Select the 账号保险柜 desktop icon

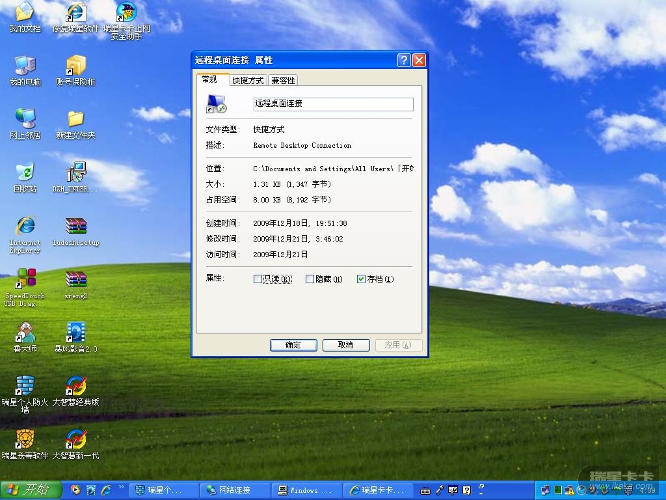[x=75, y=66]
